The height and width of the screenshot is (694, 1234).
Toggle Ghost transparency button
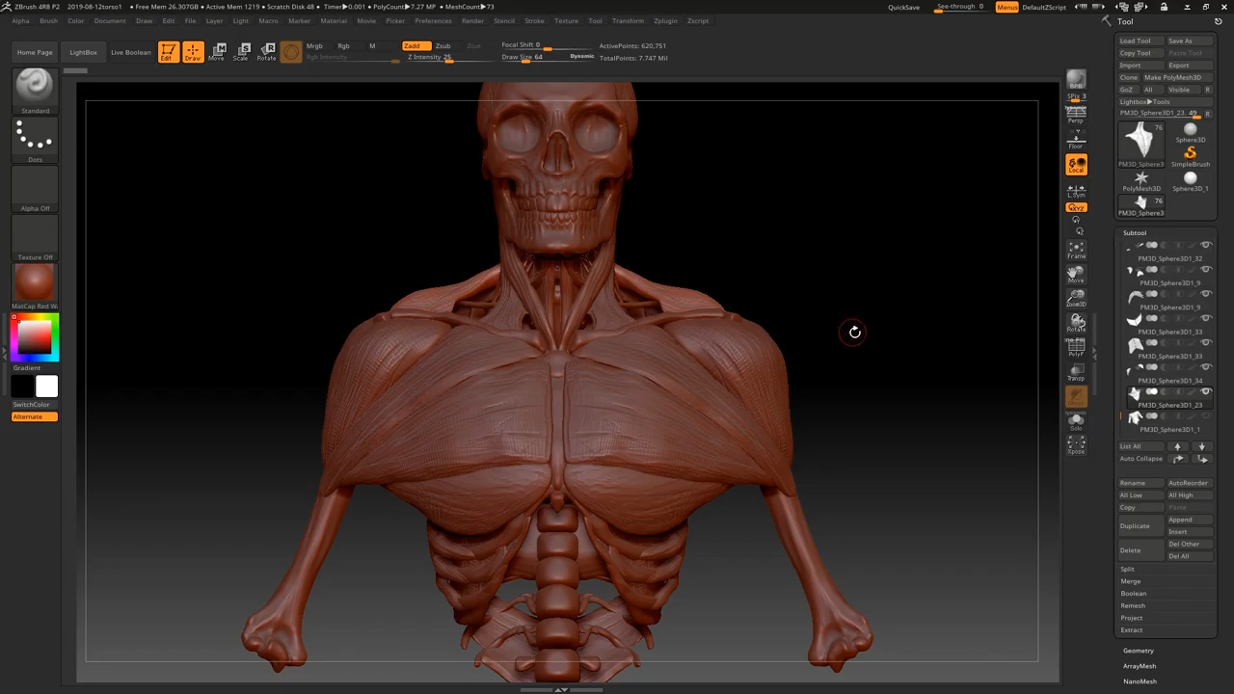[x=1076, y=396]
